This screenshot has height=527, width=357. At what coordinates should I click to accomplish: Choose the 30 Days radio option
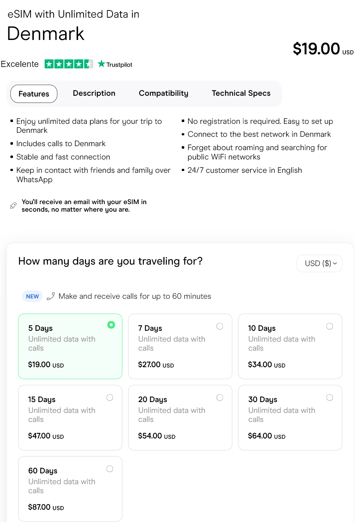330,397
